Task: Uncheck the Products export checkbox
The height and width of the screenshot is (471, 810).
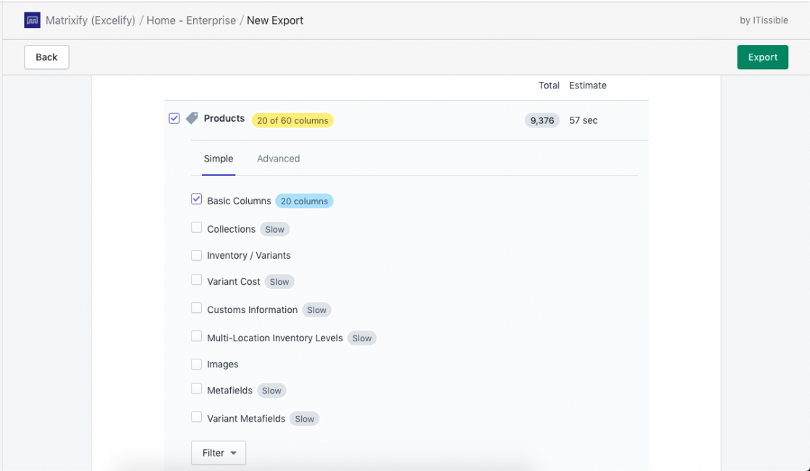Action: click(x=174, y=117)
